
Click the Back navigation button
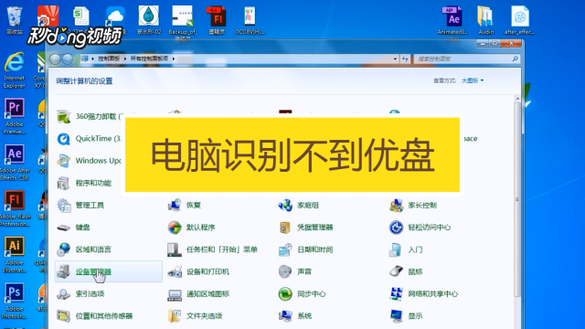click(55, 58)
